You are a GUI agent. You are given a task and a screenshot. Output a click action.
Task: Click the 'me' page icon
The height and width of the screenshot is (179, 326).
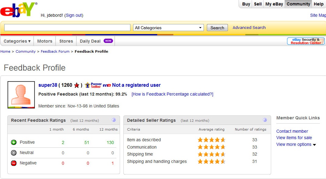point(107,85)
